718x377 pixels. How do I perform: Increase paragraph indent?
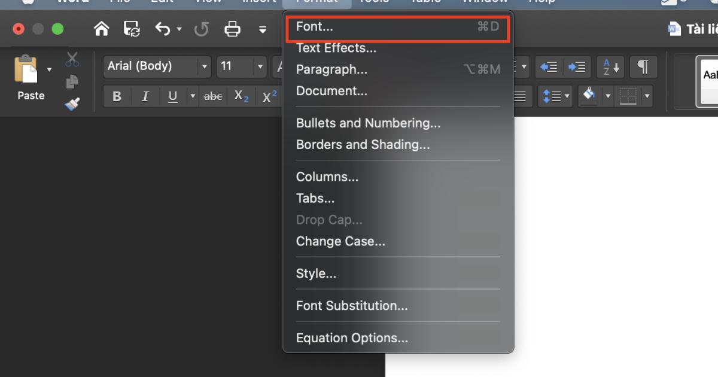[577, 67]
